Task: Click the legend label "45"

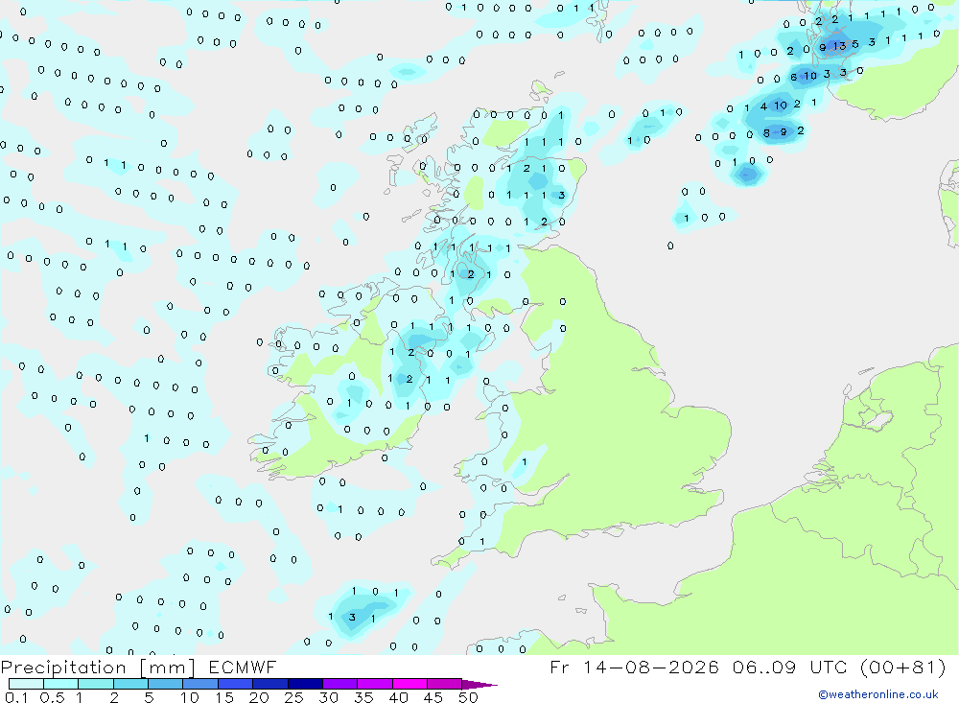Action: [433, 697]
